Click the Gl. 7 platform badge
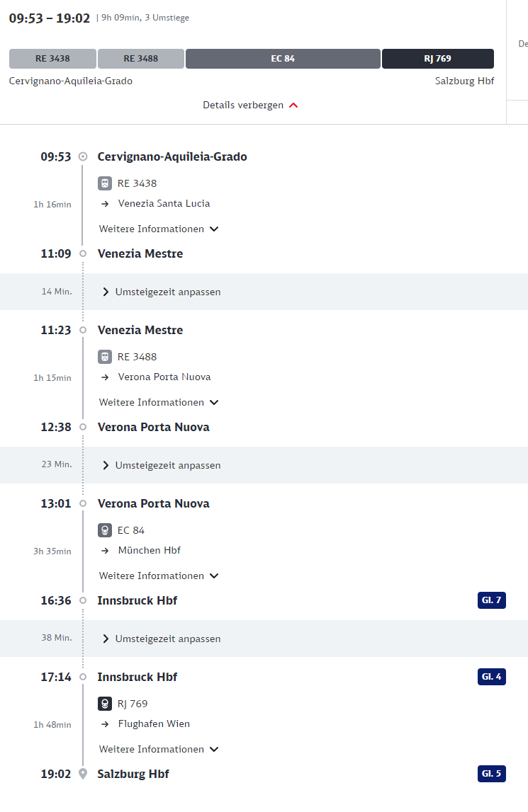This screenshot has height=812, width=528. click(492, 600)
